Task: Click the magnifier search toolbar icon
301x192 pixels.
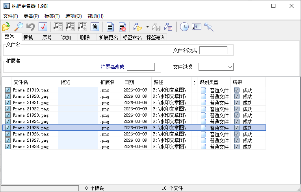Action: click(x=19, y=27)
